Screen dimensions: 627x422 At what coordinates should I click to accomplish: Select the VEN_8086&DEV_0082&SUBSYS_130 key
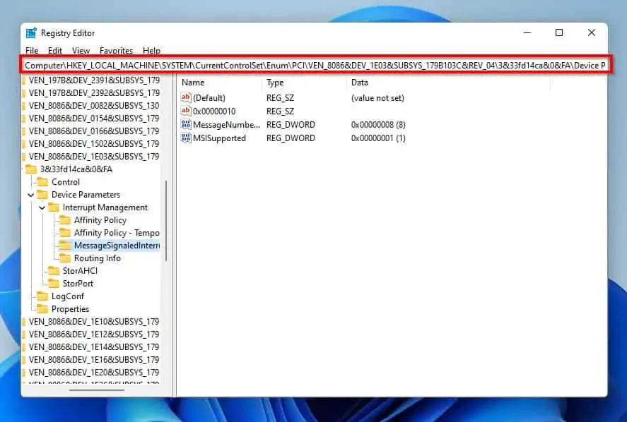95,106
